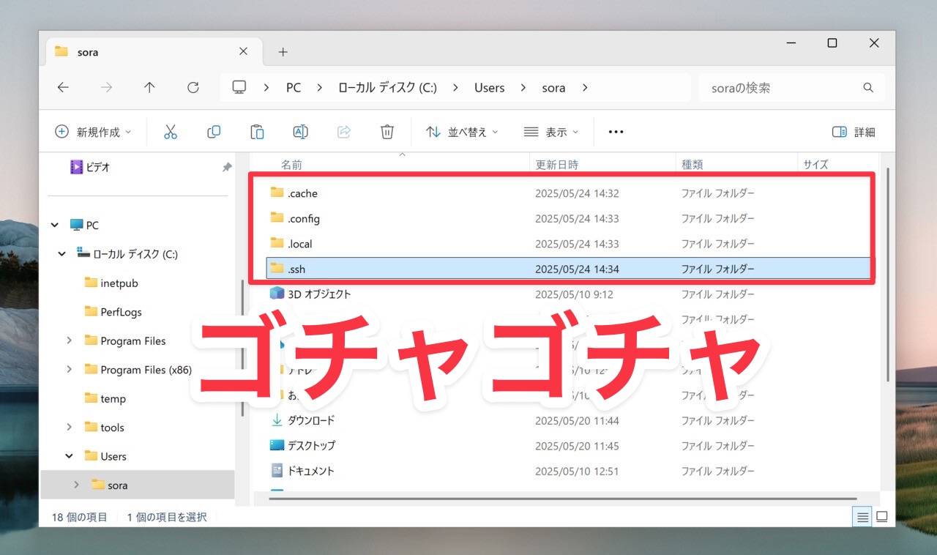Click the Rename icon in toolbar
Viewport: 937px width, 555px height.
(300, 132)
